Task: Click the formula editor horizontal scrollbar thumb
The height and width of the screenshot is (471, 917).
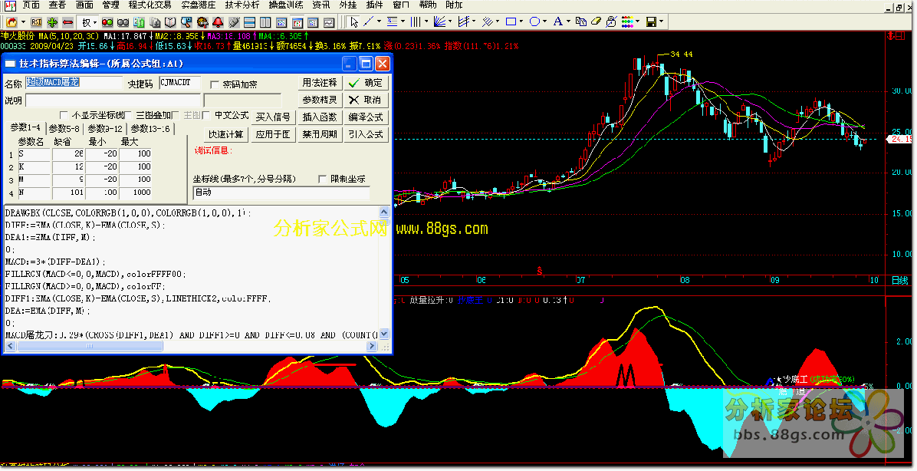Action: pyautogui.click(x=90, y=347)
